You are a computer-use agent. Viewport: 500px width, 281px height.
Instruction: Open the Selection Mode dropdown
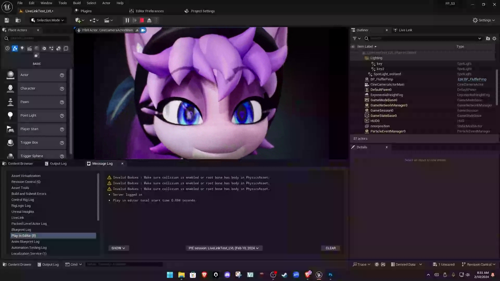click(48, 20)
